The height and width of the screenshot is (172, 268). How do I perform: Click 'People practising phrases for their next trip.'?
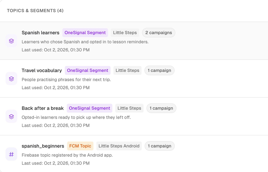[66, 80]
